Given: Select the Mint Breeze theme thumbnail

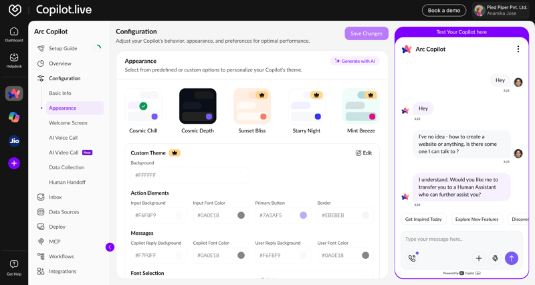Looking at the screenshot, I should [361, 106].
